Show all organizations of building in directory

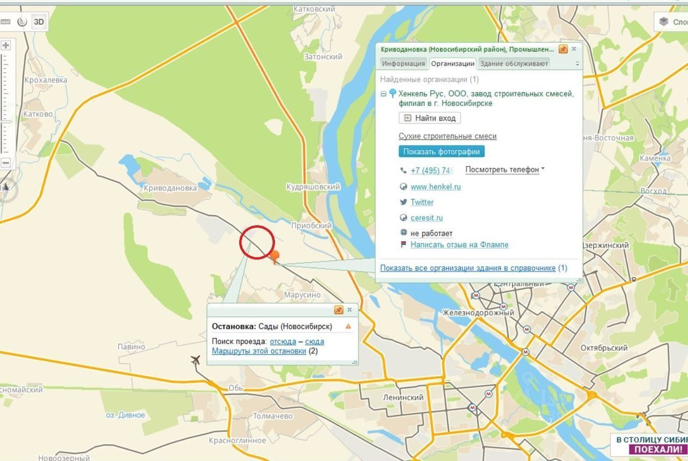468,268
